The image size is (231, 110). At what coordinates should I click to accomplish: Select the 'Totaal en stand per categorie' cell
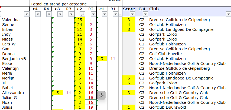coord(58,4)
